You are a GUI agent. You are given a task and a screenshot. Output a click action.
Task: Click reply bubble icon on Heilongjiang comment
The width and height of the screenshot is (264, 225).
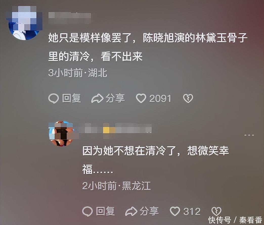[87, 211]
